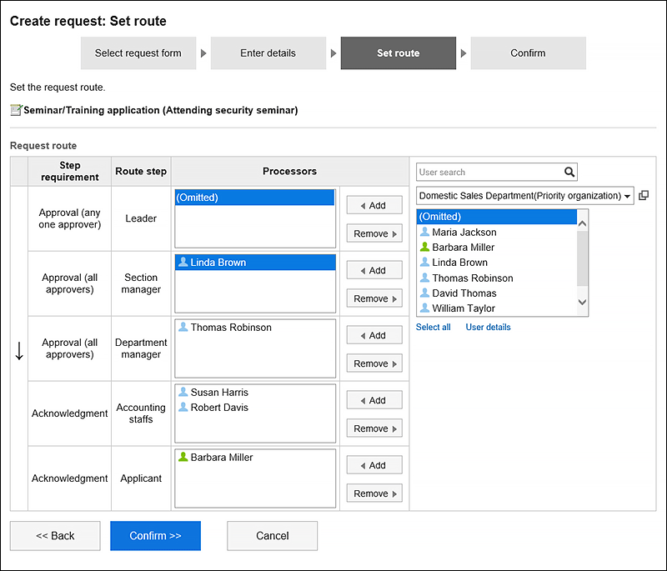
Task: Select Thomas Robinson in the candidate user list
Action: 497,278
